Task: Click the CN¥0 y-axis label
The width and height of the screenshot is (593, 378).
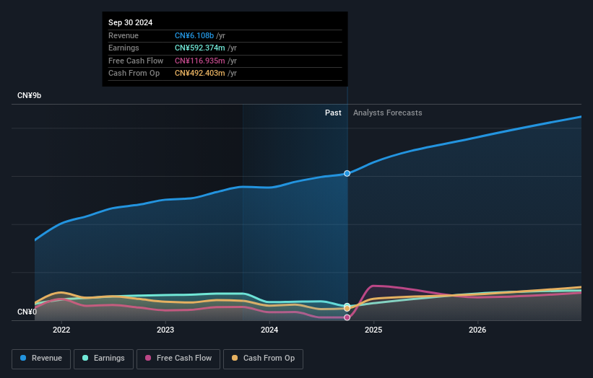Action: (x=27, y=312)
